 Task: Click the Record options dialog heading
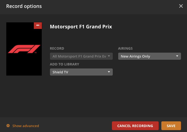point(24,6)
